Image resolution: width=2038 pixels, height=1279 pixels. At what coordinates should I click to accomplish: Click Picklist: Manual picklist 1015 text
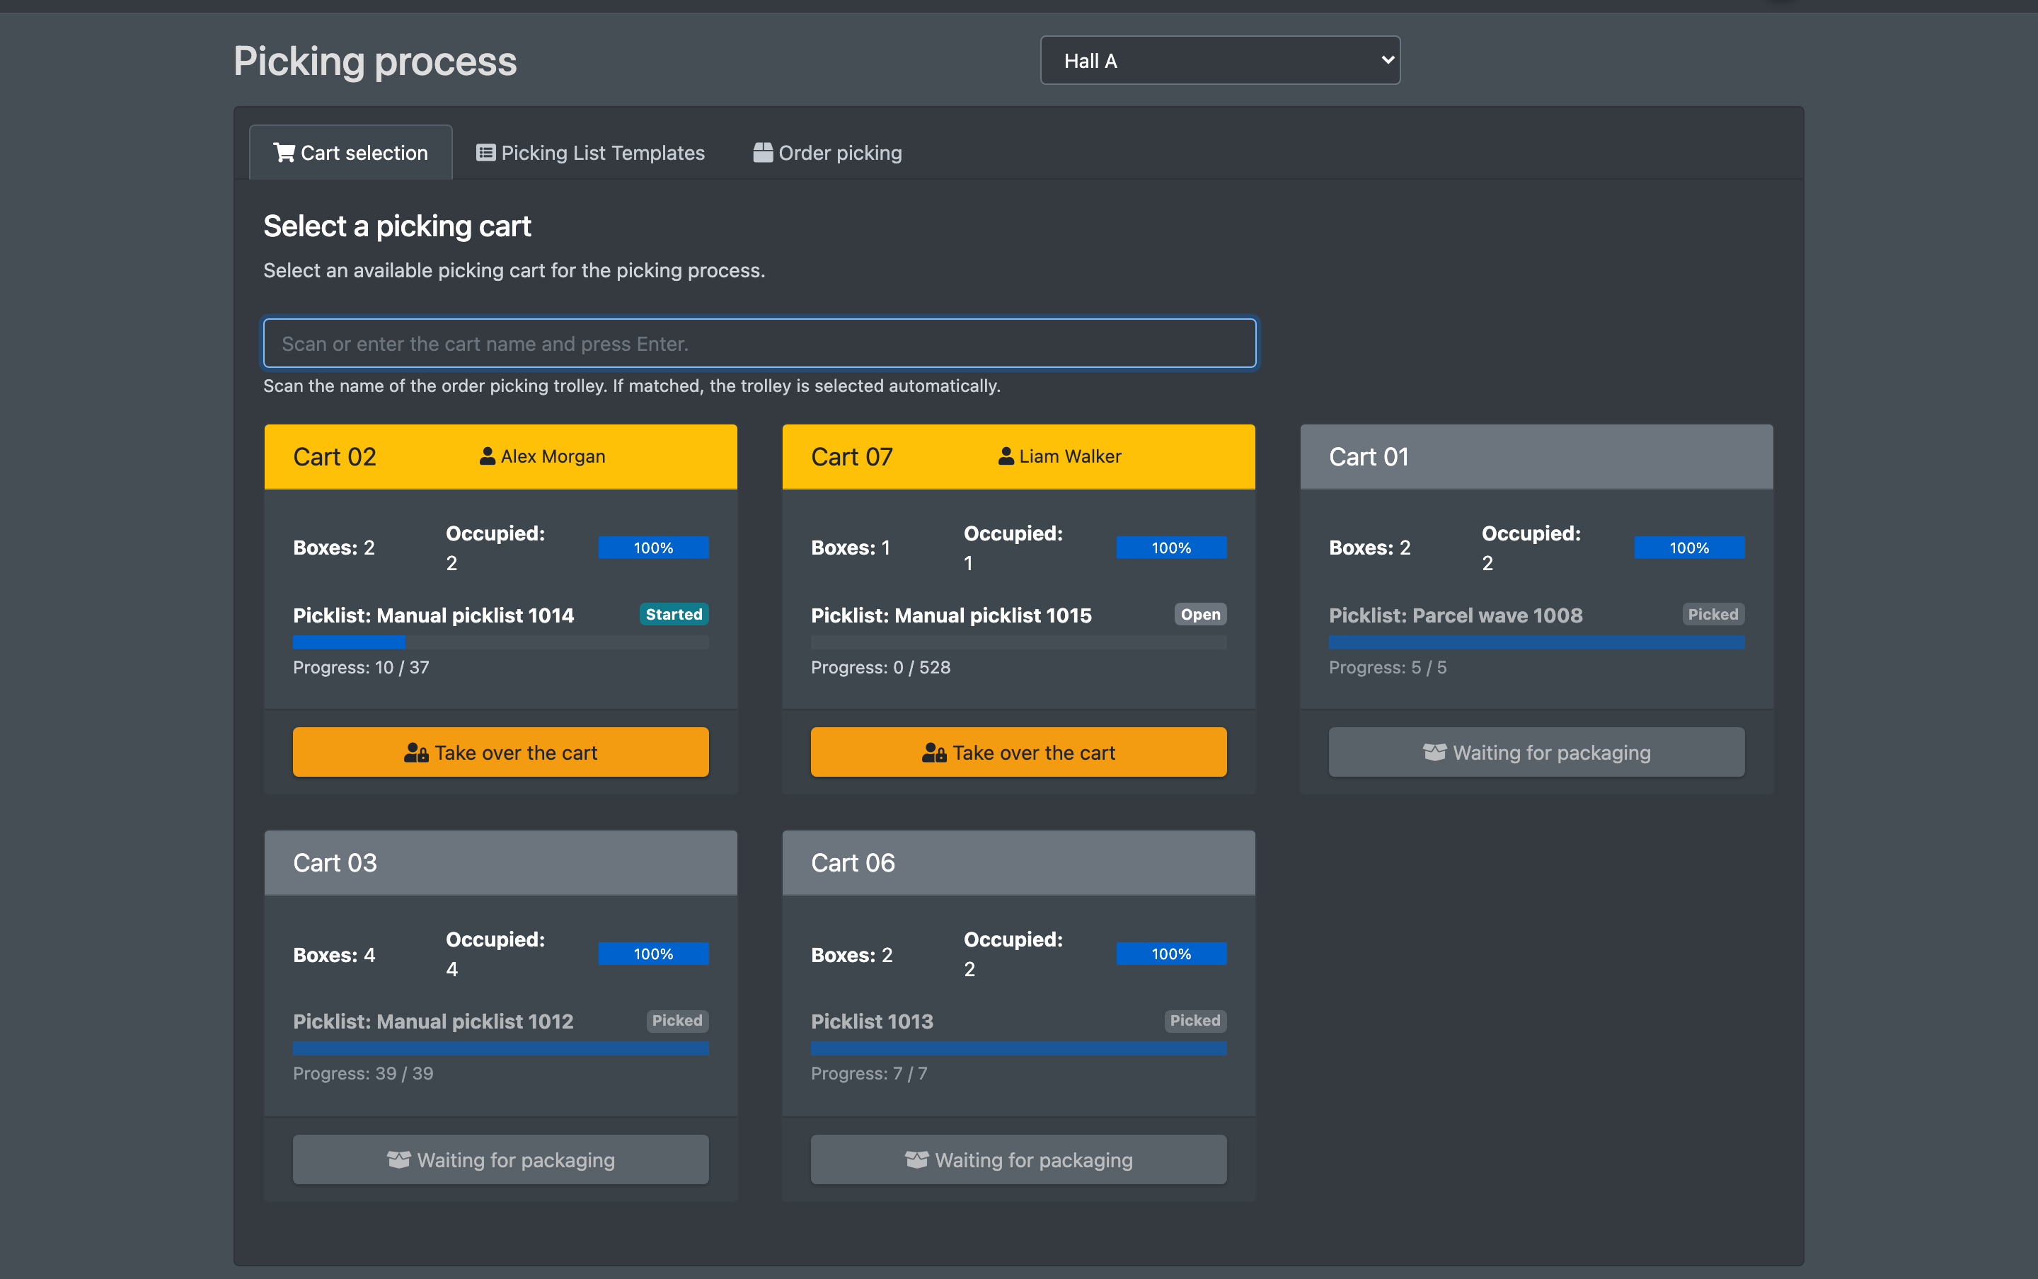[x=951, y=615]
